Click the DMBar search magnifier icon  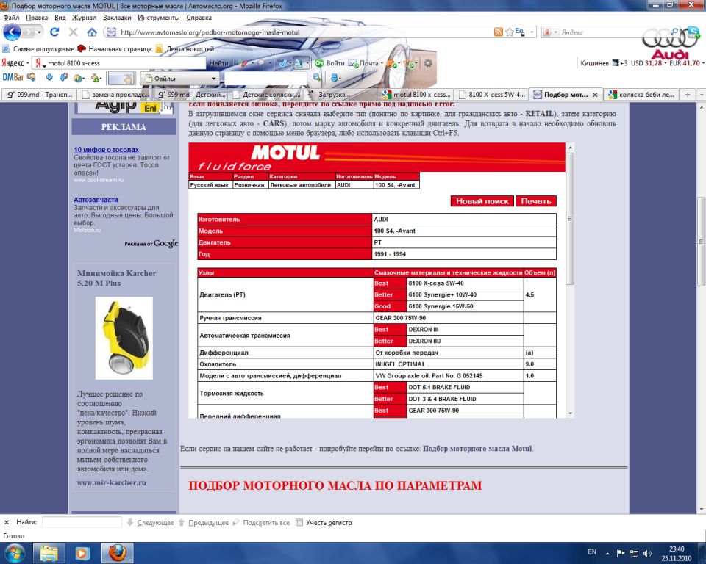click(316, 77)
